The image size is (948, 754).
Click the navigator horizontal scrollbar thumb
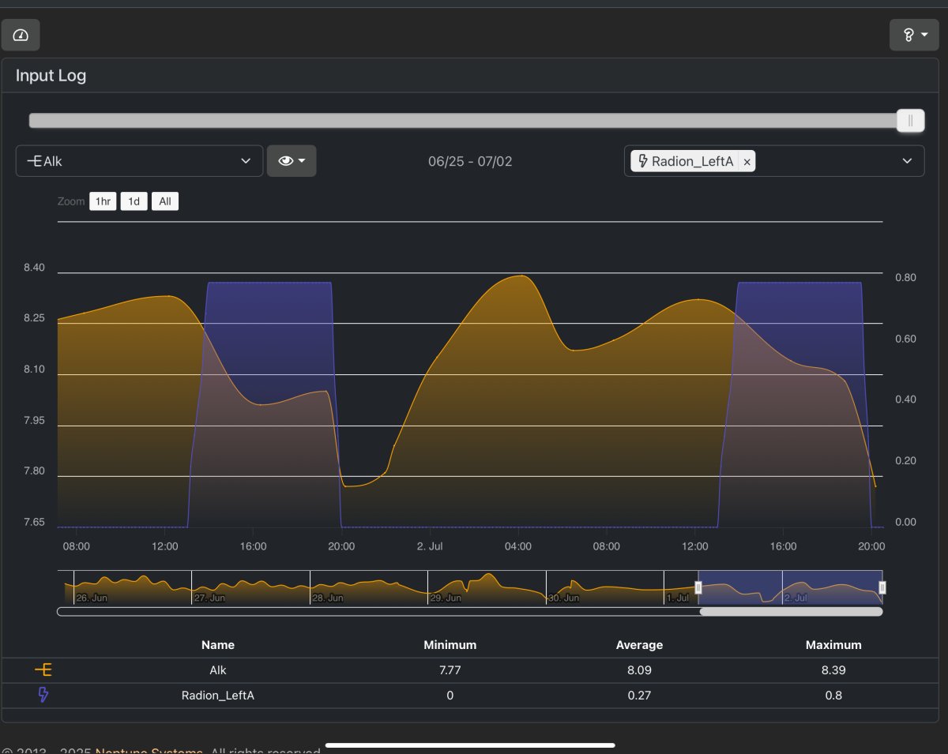pyautogui.click(x=791, y=611)
